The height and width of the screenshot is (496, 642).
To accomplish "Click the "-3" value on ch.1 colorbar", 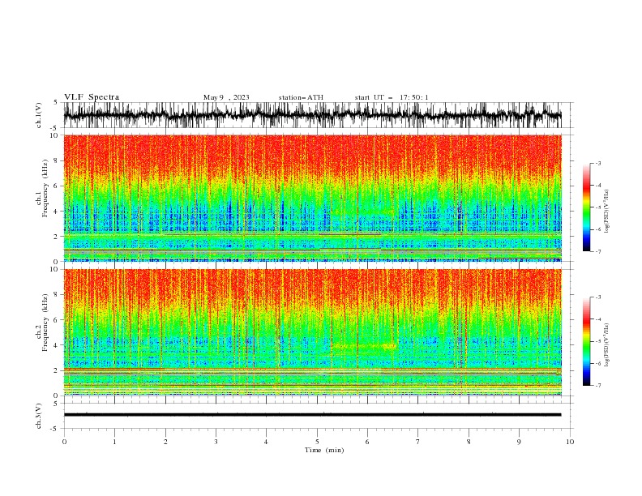I will point(597,163).
